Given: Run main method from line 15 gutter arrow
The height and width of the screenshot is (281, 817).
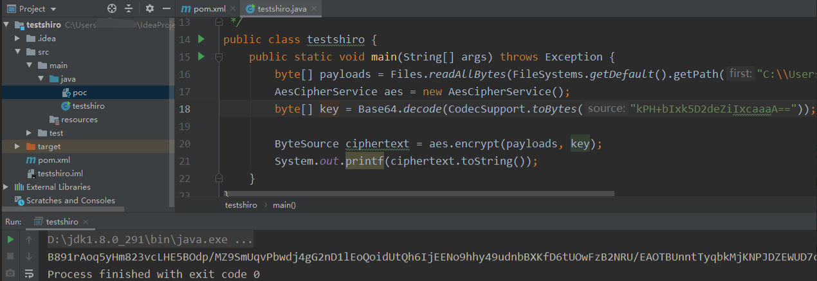Looking at the screenshot, I should [201, 57].
